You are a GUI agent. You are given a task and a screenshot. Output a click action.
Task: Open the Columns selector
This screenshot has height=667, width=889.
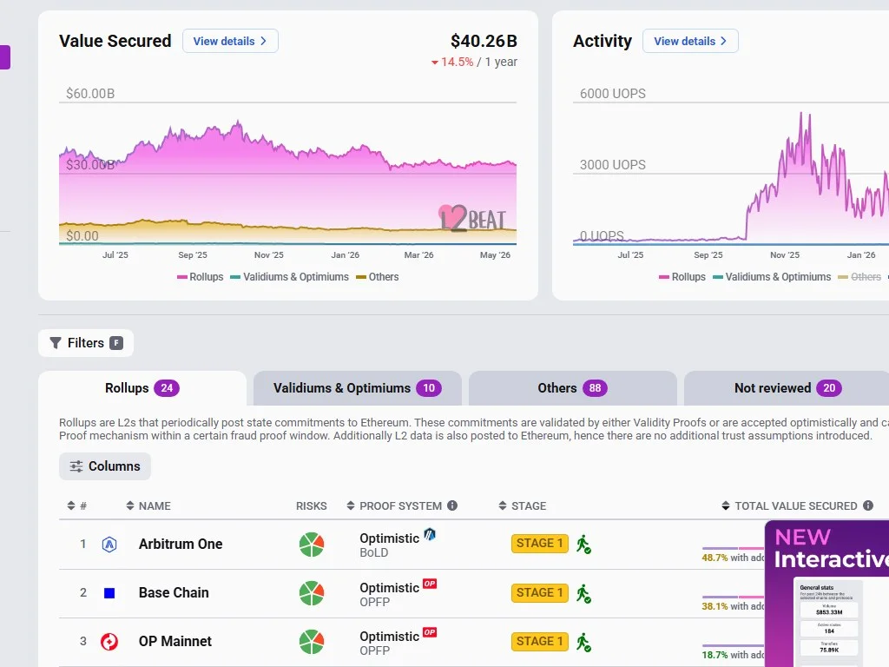click(x=105, y=466)
